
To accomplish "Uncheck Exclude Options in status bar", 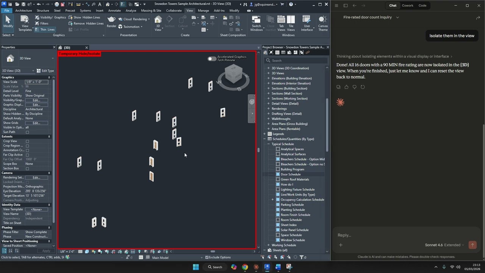I will coord(207,257).
